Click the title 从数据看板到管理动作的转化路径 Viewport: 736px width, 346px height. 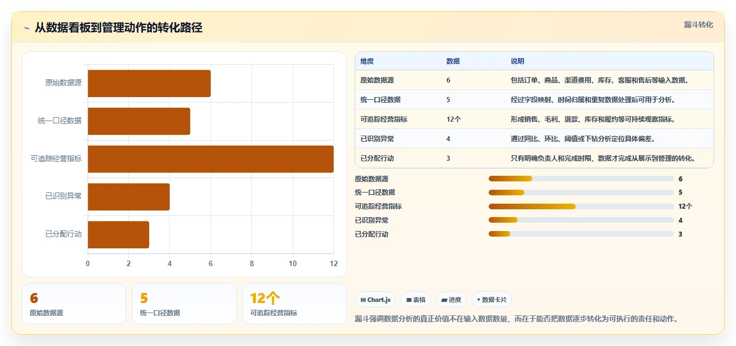pos(118,28)
